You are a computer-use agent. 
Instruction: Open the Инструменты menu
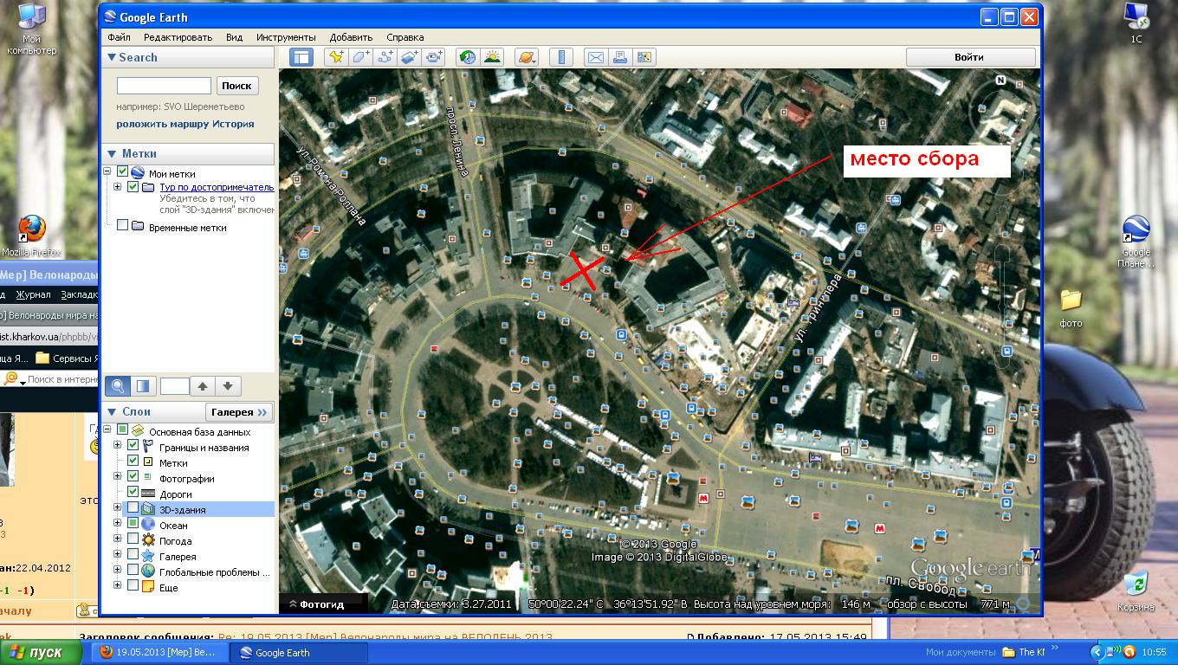pos(285,37)
